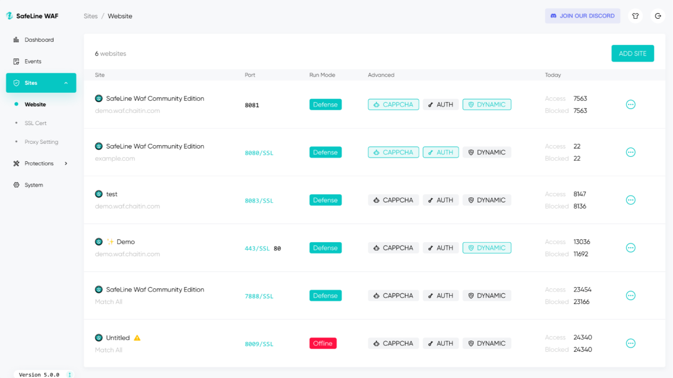Click the ADD SITE button
This screenshot has height=378, width=673.
632,53
